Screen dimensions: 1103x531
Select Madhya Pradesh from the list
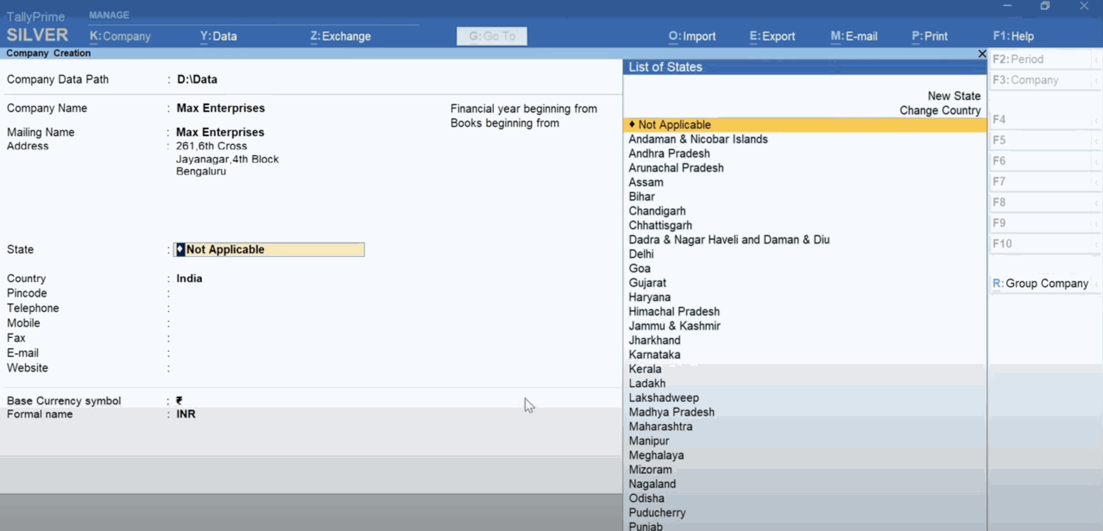point(672,412)
